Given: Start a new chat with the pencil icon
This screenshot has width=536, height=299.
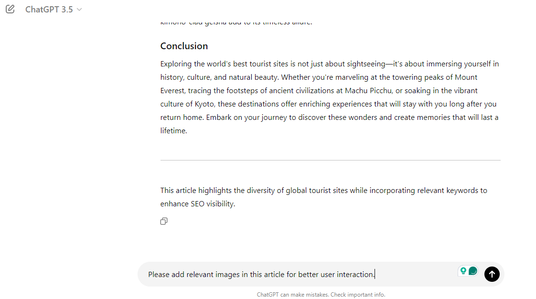Looking at the screenshot, I should (x=10, y=9).
